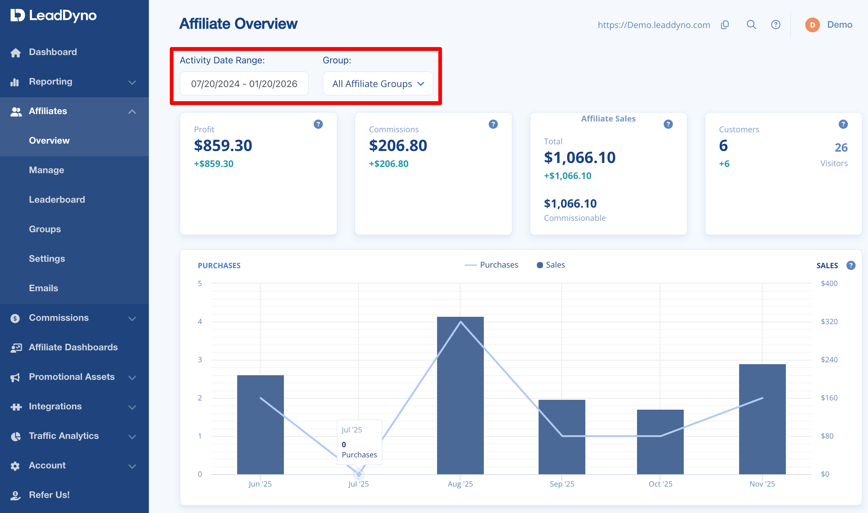Screen dimensions: 868x513
Task: Open search with the magnifier icon
Action: (x=751, y=25)
